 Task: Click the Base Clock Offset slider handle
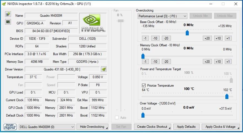pos(187,33)
